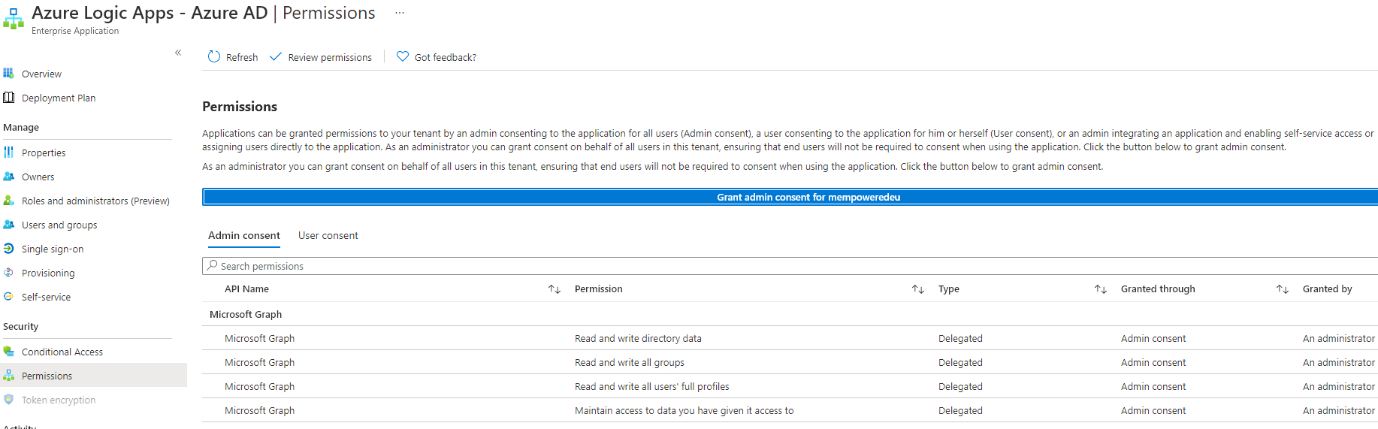Sort by Granted through column arrows
The width and height of the screenshot is (1378, 429).
(1283, 289)
